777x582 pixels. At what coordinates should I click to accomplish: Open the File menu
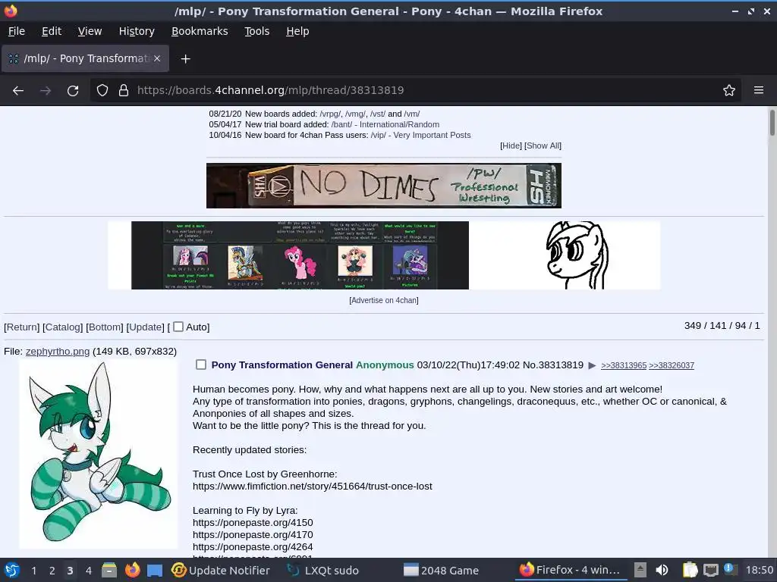17,31
